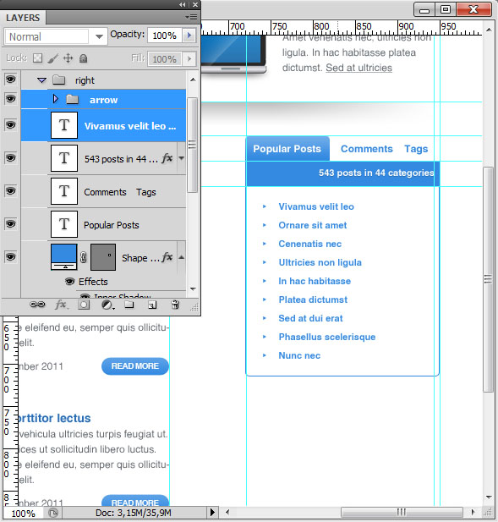The image size is (498, 522).
Task: Click the Comments tab in canvas
Action: point(367,149)
